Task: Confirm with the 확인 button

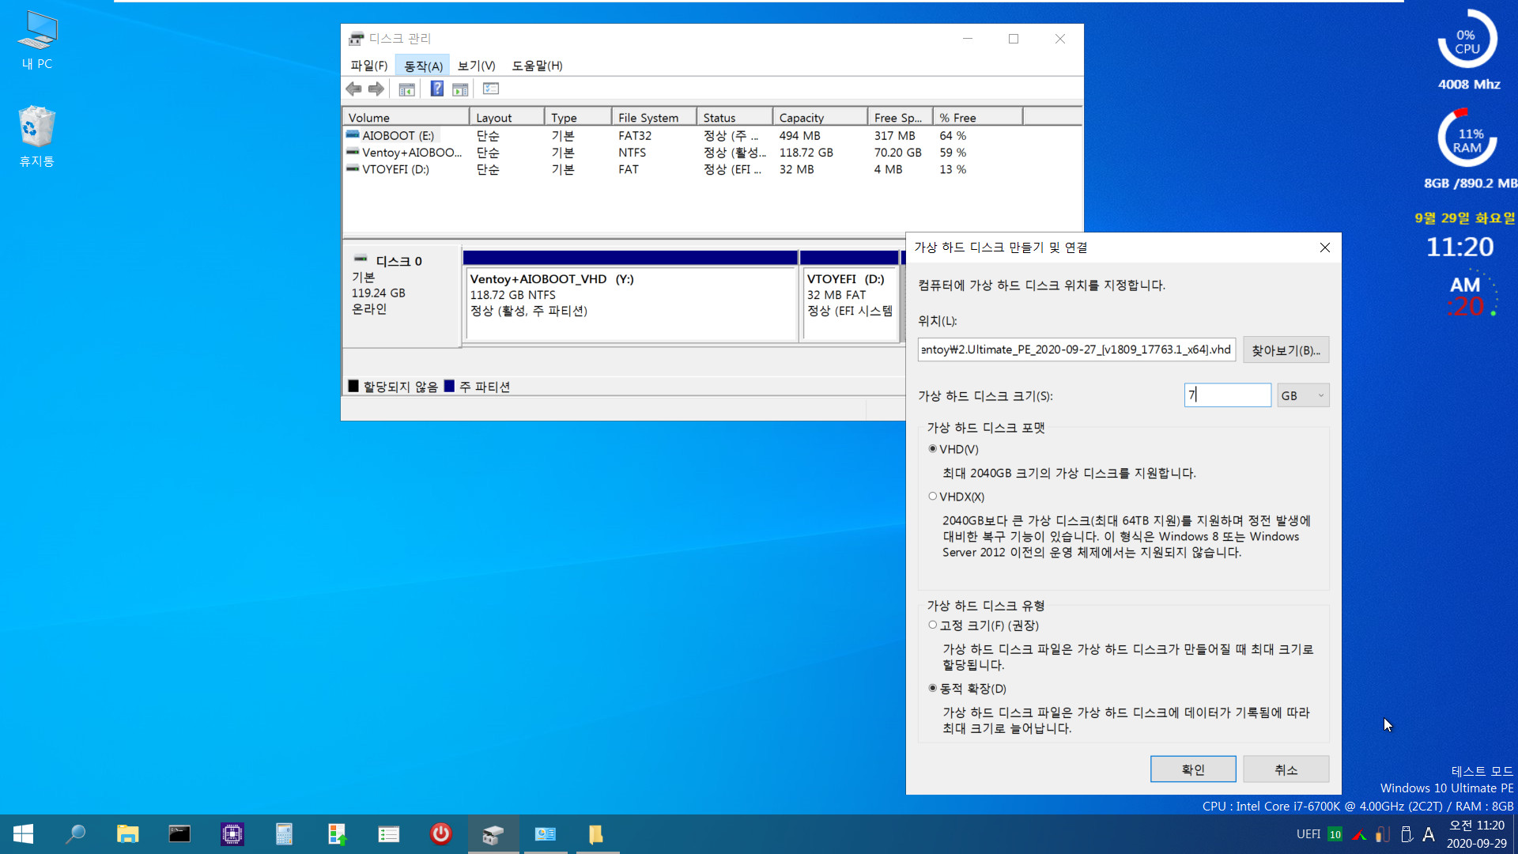Action: click(x=1193, y=769)
